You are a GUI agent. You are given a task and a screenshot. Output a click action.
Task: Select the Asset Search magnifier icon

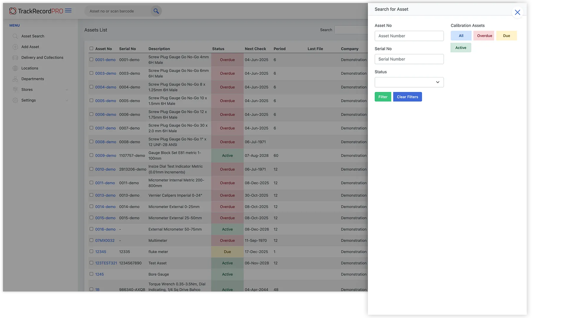pos(15,36)
